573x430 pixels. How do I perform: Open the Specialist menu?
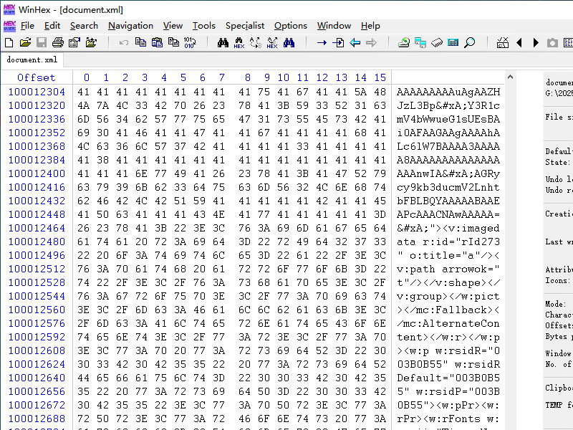click(245, 26)
